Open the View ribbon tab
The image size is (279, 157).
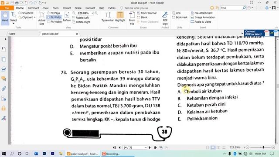(46, 8)
